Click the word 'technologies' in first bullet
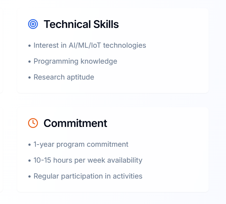The image size is (226, 204). coord(125,46)
